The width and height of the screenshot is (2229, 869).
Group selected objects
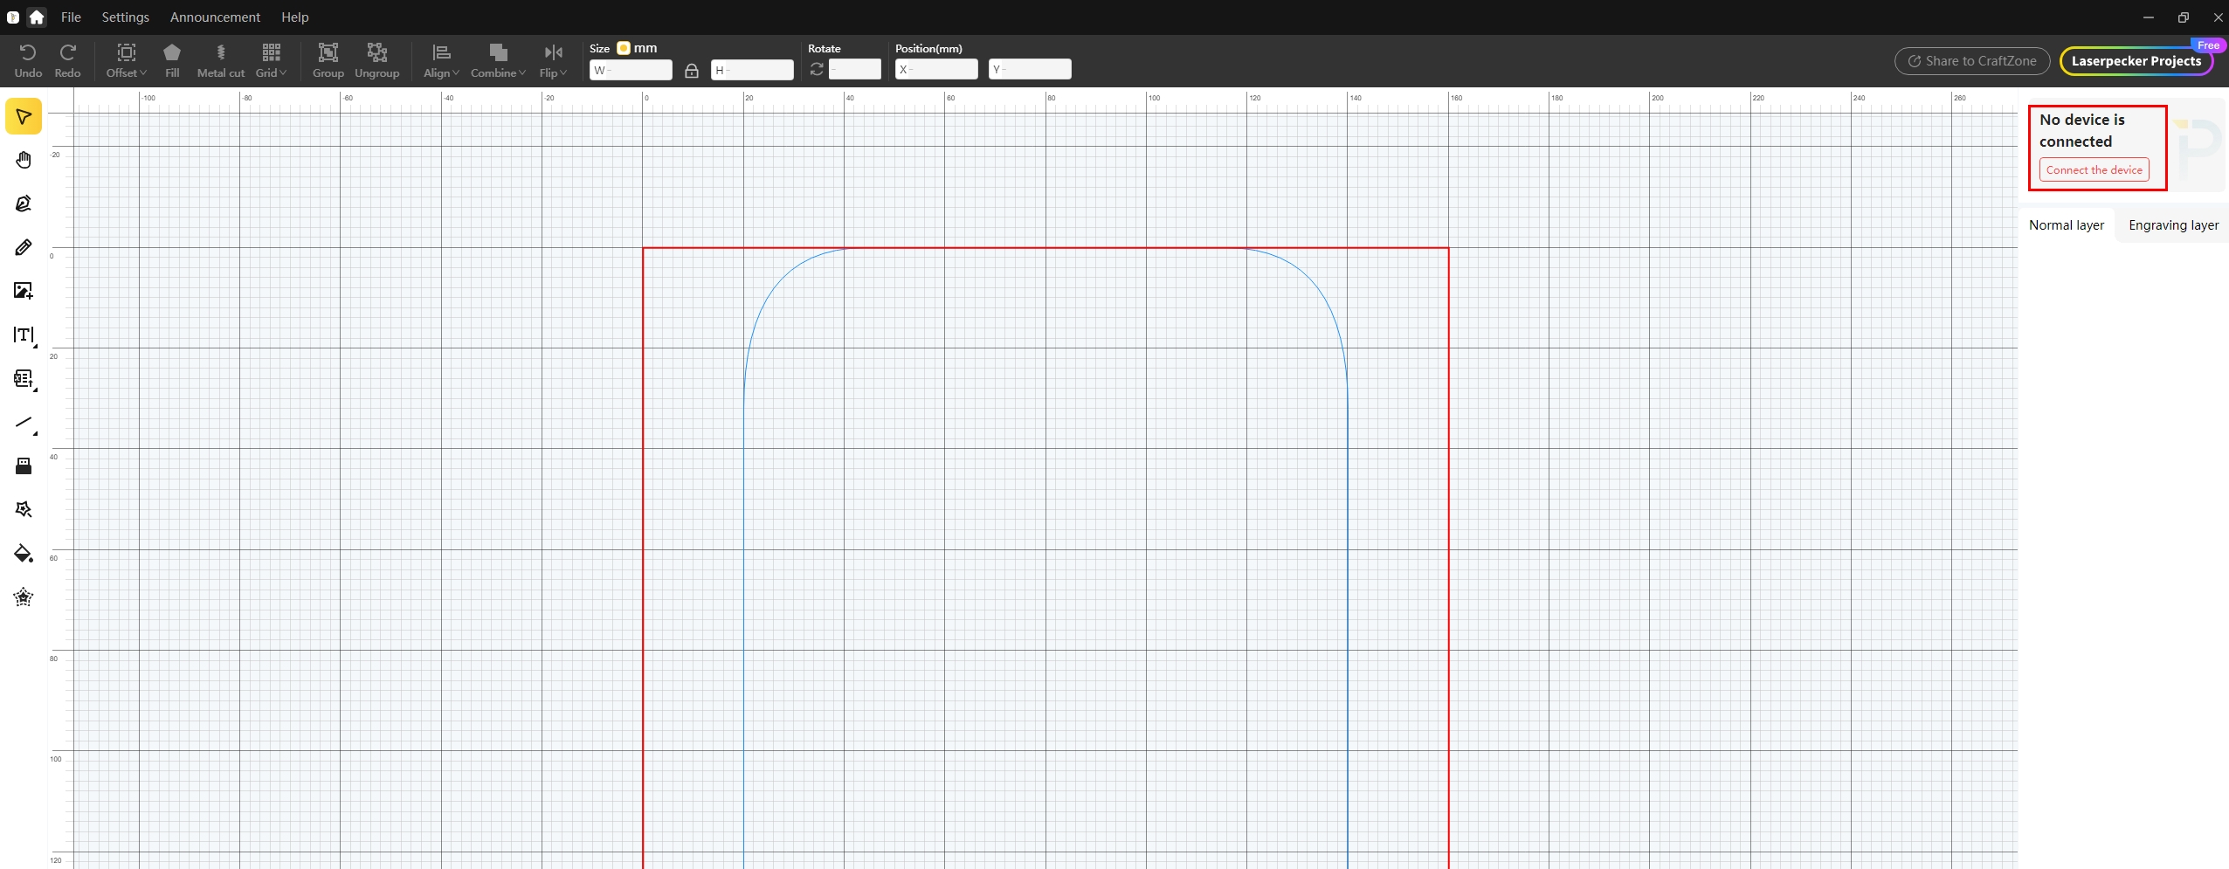(328, 61)
